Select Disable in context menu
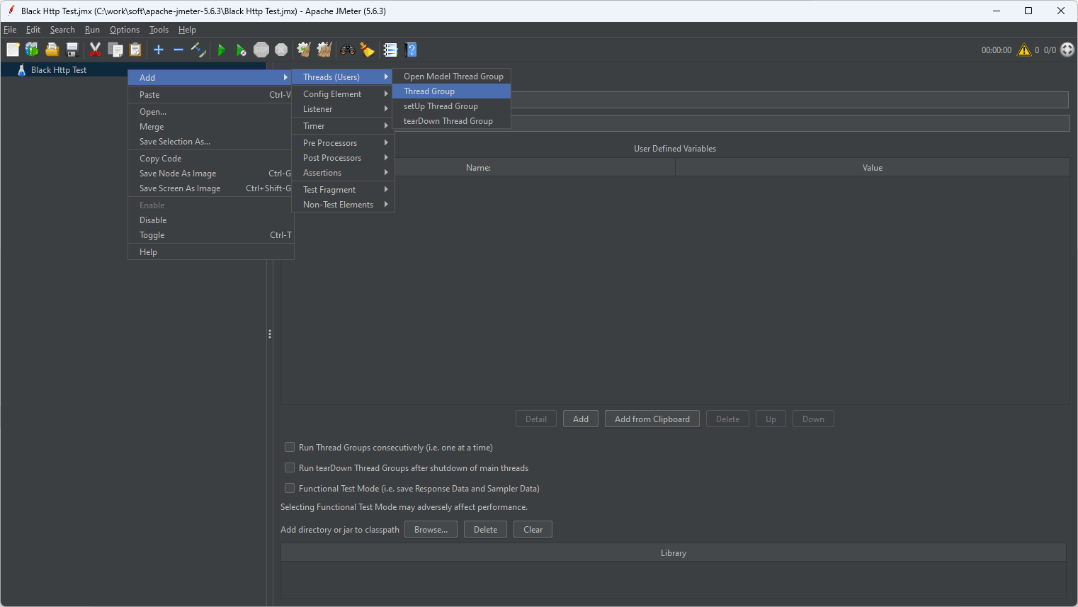Screen dimensions: 1078x607 (x=211, y=220)
